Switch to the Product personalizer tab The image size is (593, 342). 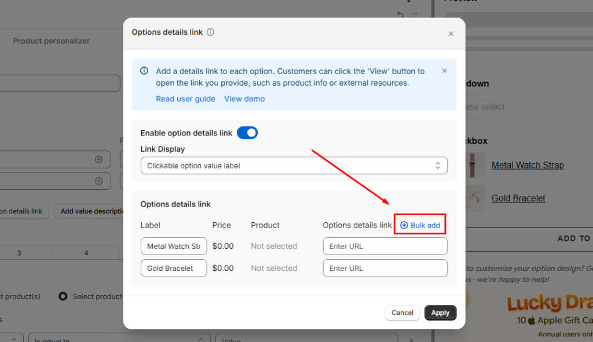coord(52,41)
